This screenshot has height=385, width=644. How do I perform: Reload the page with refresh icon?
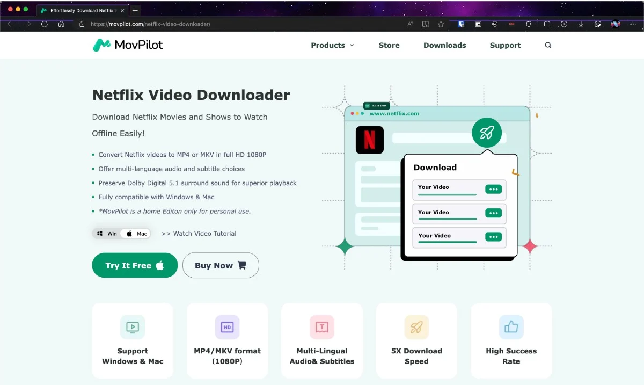[45, 24]
